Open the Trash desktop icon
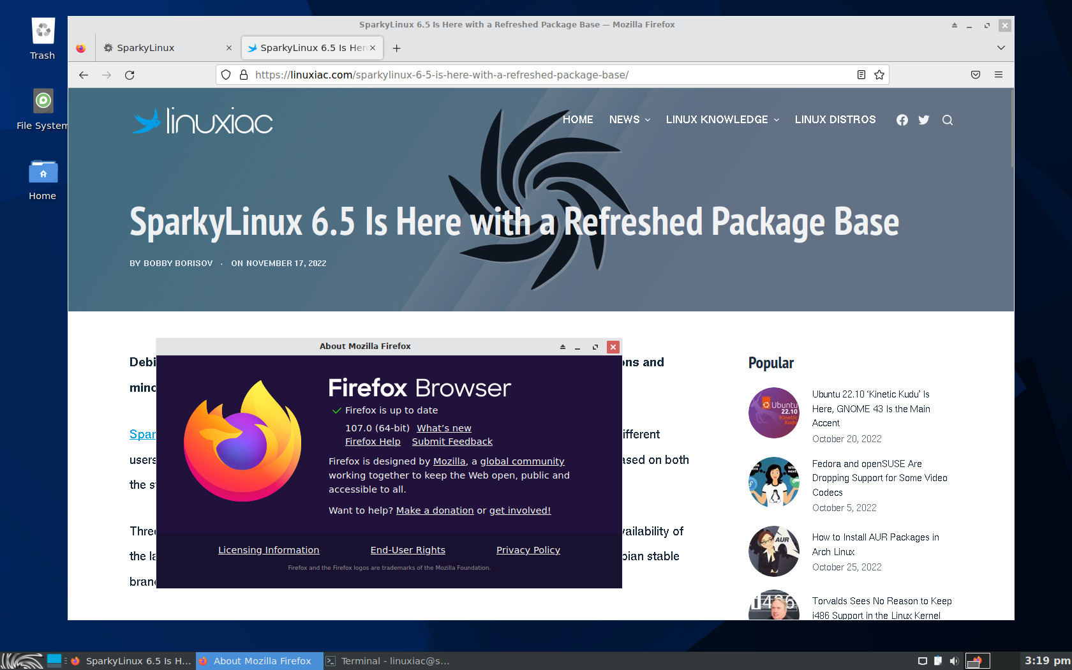1072x670 pixels. [x=43, y=39]
